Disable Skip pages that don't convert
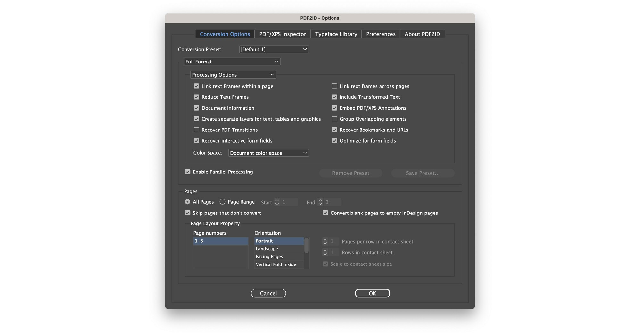This screenshot has height=335, width=640. tap(188, 213)
